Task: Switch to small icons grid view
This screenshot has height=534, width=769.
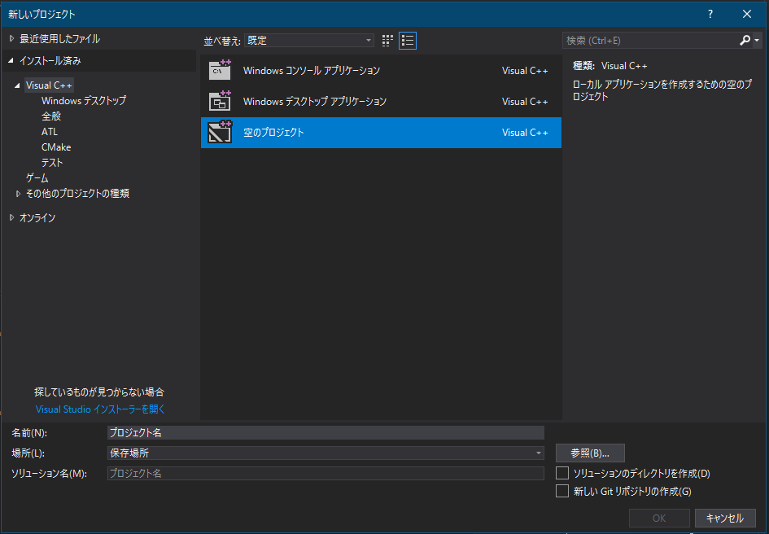Action: [387, 41]
